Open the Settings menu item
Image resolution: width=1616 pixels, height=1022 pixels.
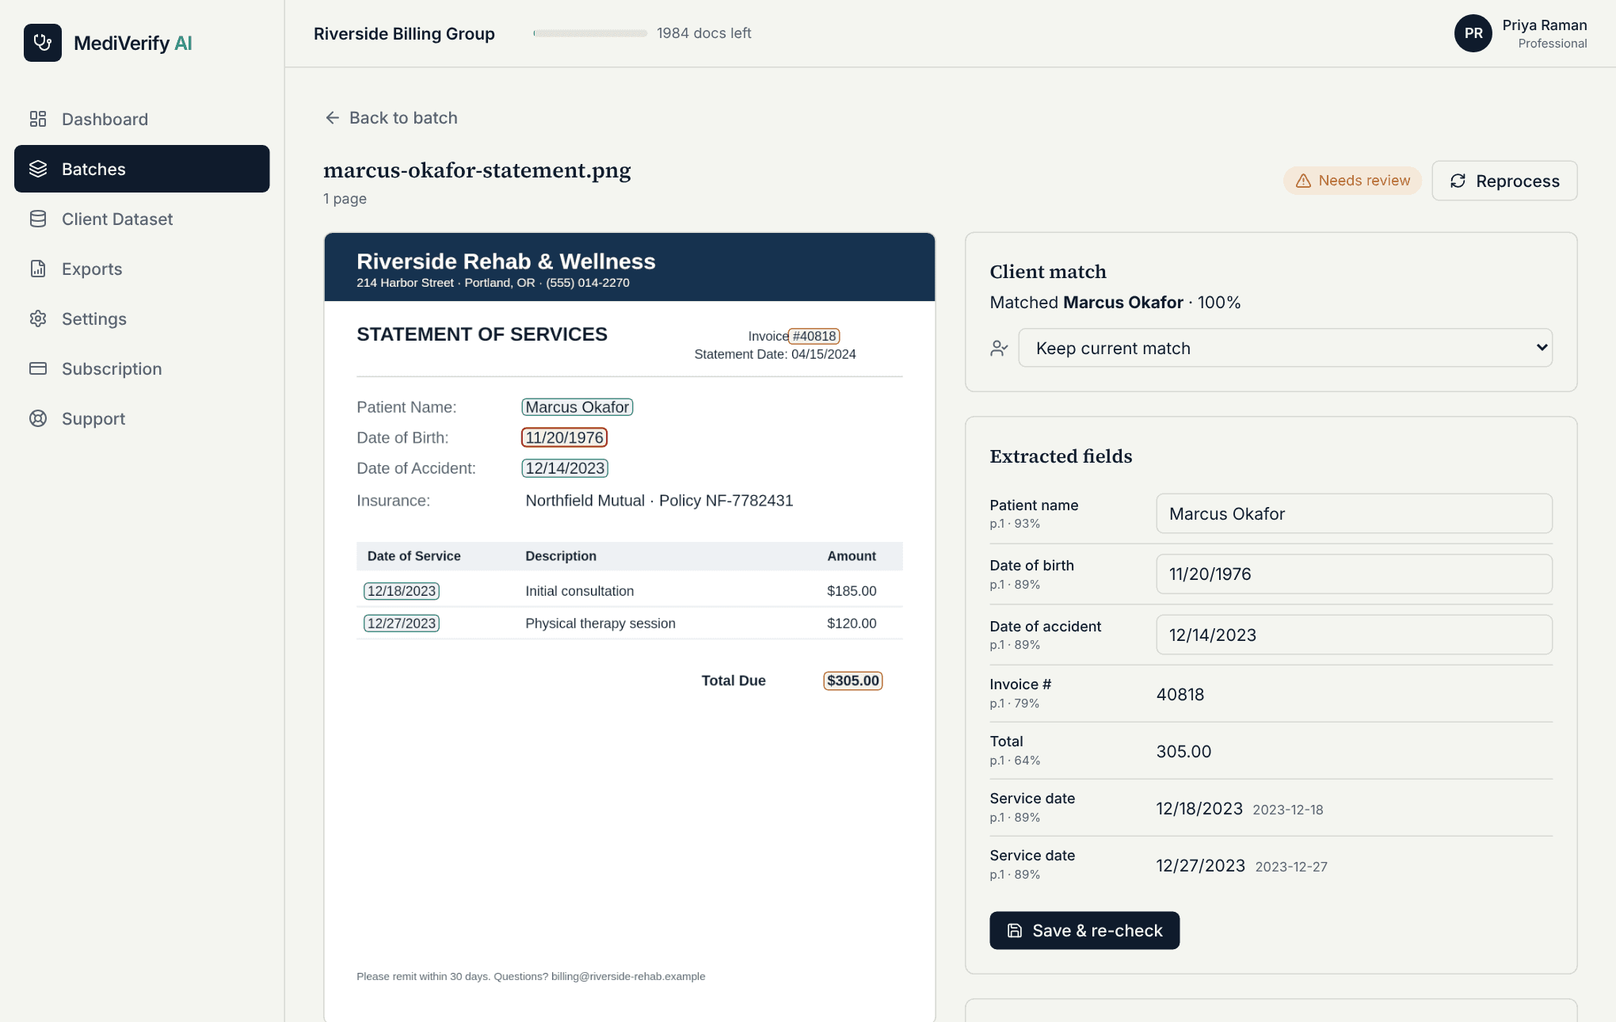coord(142,318)
